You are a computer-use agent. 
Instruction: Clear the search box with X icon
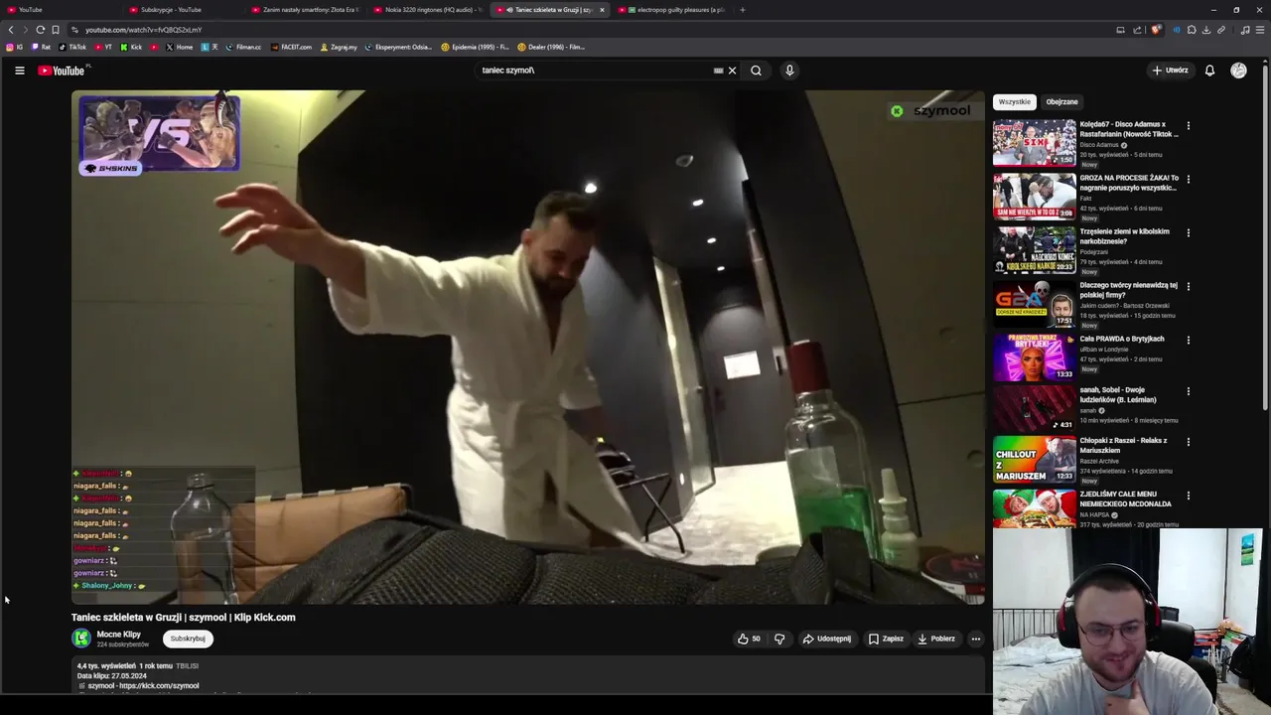(732, 71)
